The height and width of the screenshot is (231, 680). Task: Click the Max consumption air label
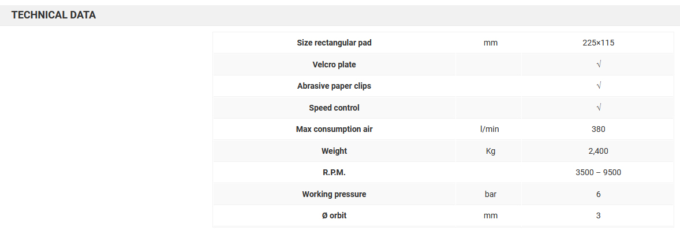pyautogui.click(x=334, y=129)
